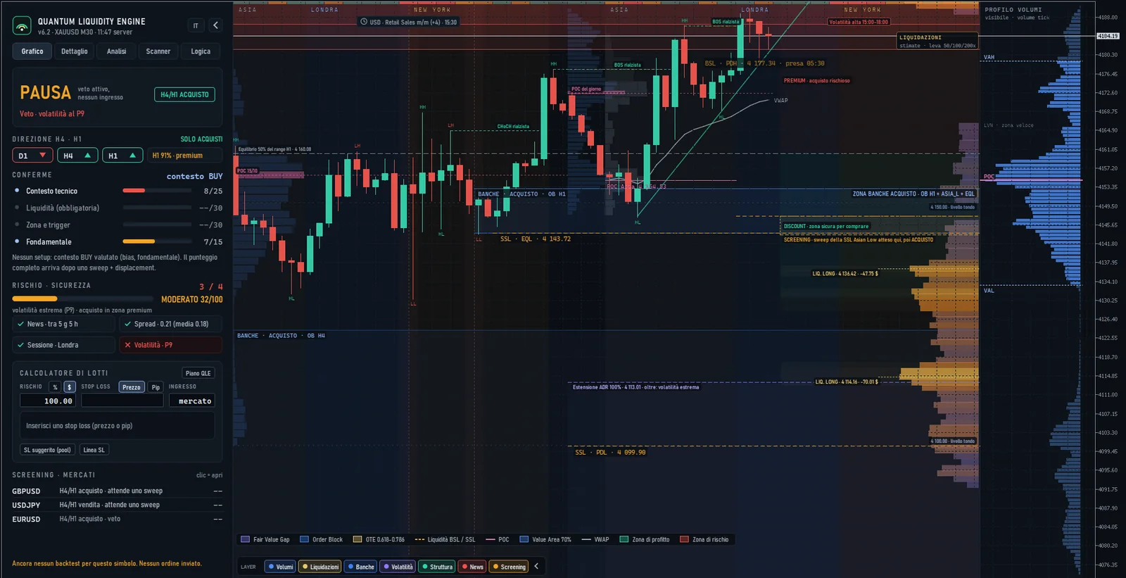Click the Contesto tecnico score bar
Image resolution: width=1126 pixels, height=578 pixels.
tap(157, 191)
